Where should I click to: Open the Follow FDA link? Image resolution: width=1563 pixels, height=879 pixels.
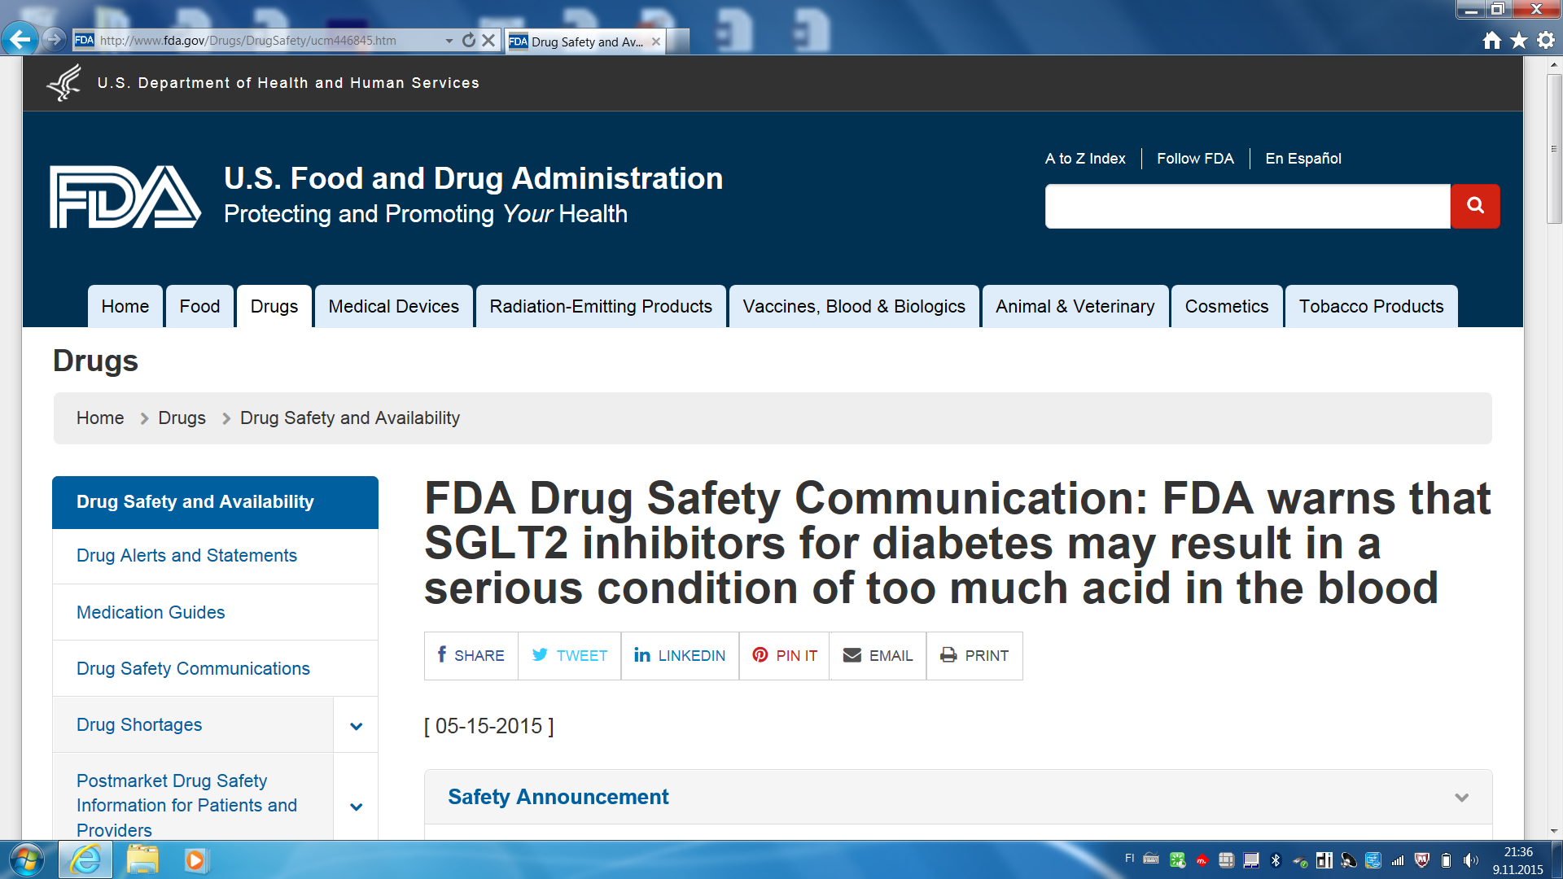coord(1195,159)
